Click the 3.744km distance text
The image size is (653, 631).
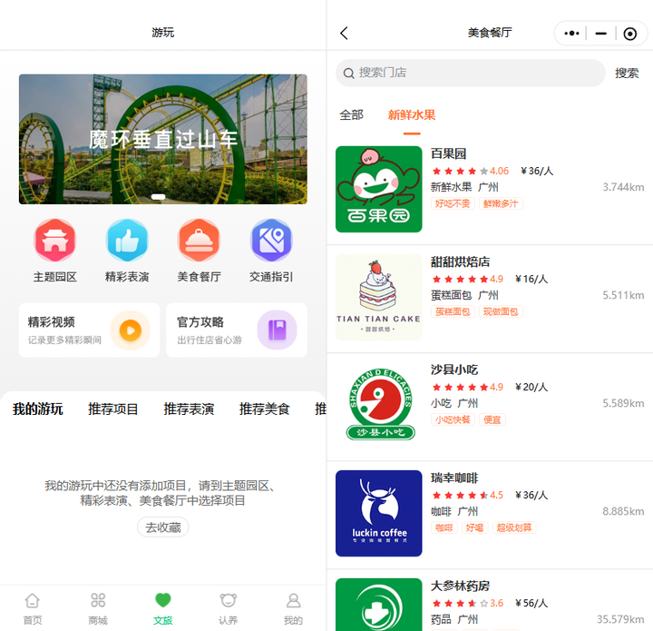623,187
